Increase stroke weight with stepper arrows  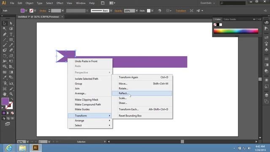coord(49,10)
